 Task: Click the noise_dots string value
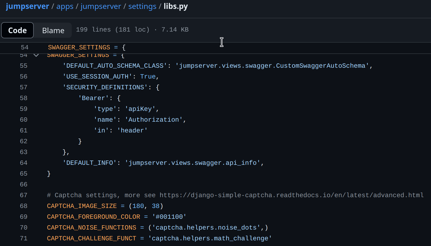click(206, 228)
